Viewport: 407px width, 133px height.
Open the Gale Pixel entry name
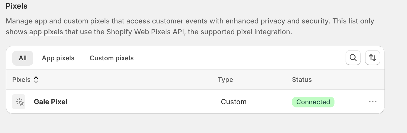click(51, 102)
